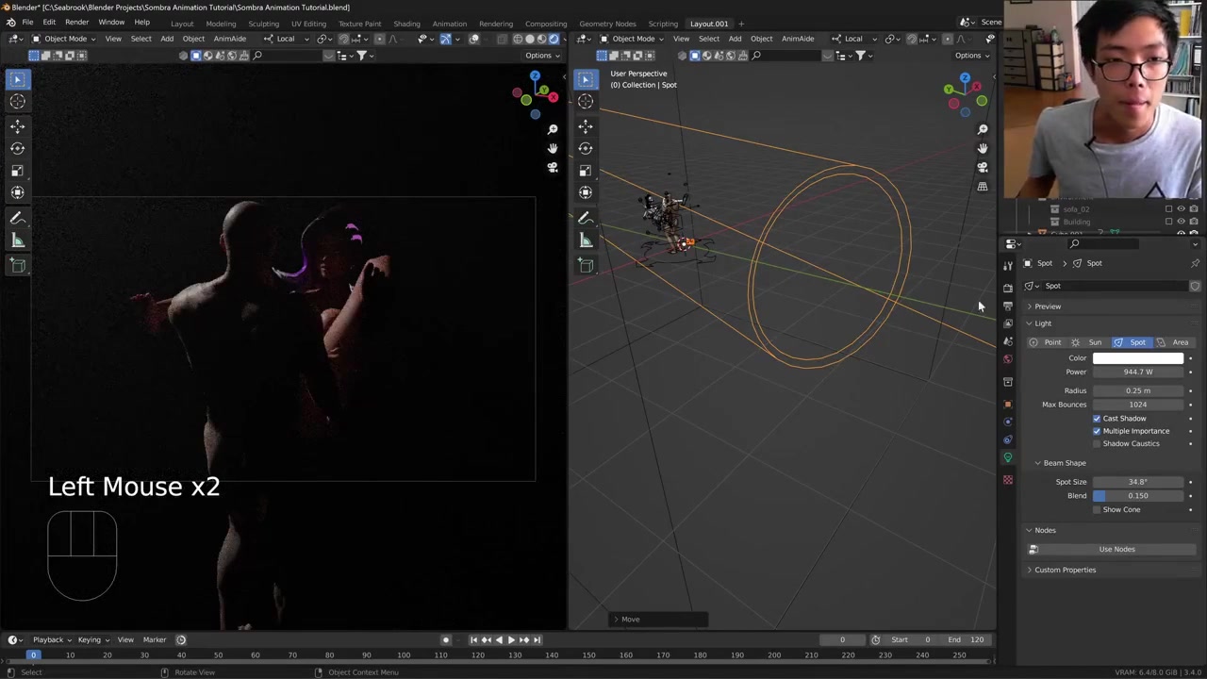Select the Annotate tool in right viewport
The height and width of the screenshot is (679, 1207).
586,218
